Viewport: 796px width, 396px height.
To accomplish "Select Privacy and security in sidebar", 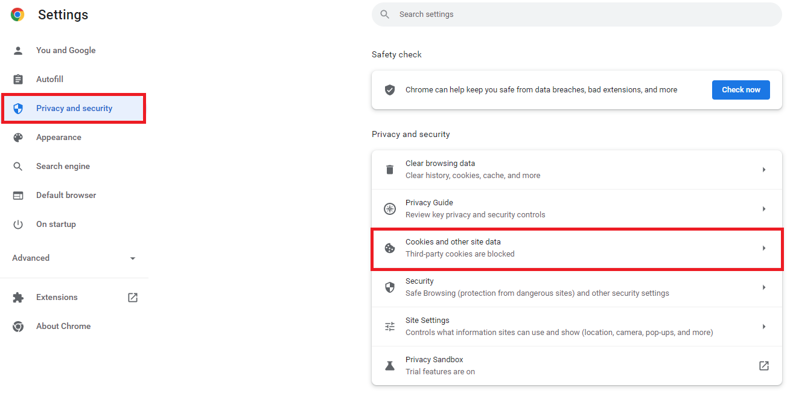I will coord(74,109).
